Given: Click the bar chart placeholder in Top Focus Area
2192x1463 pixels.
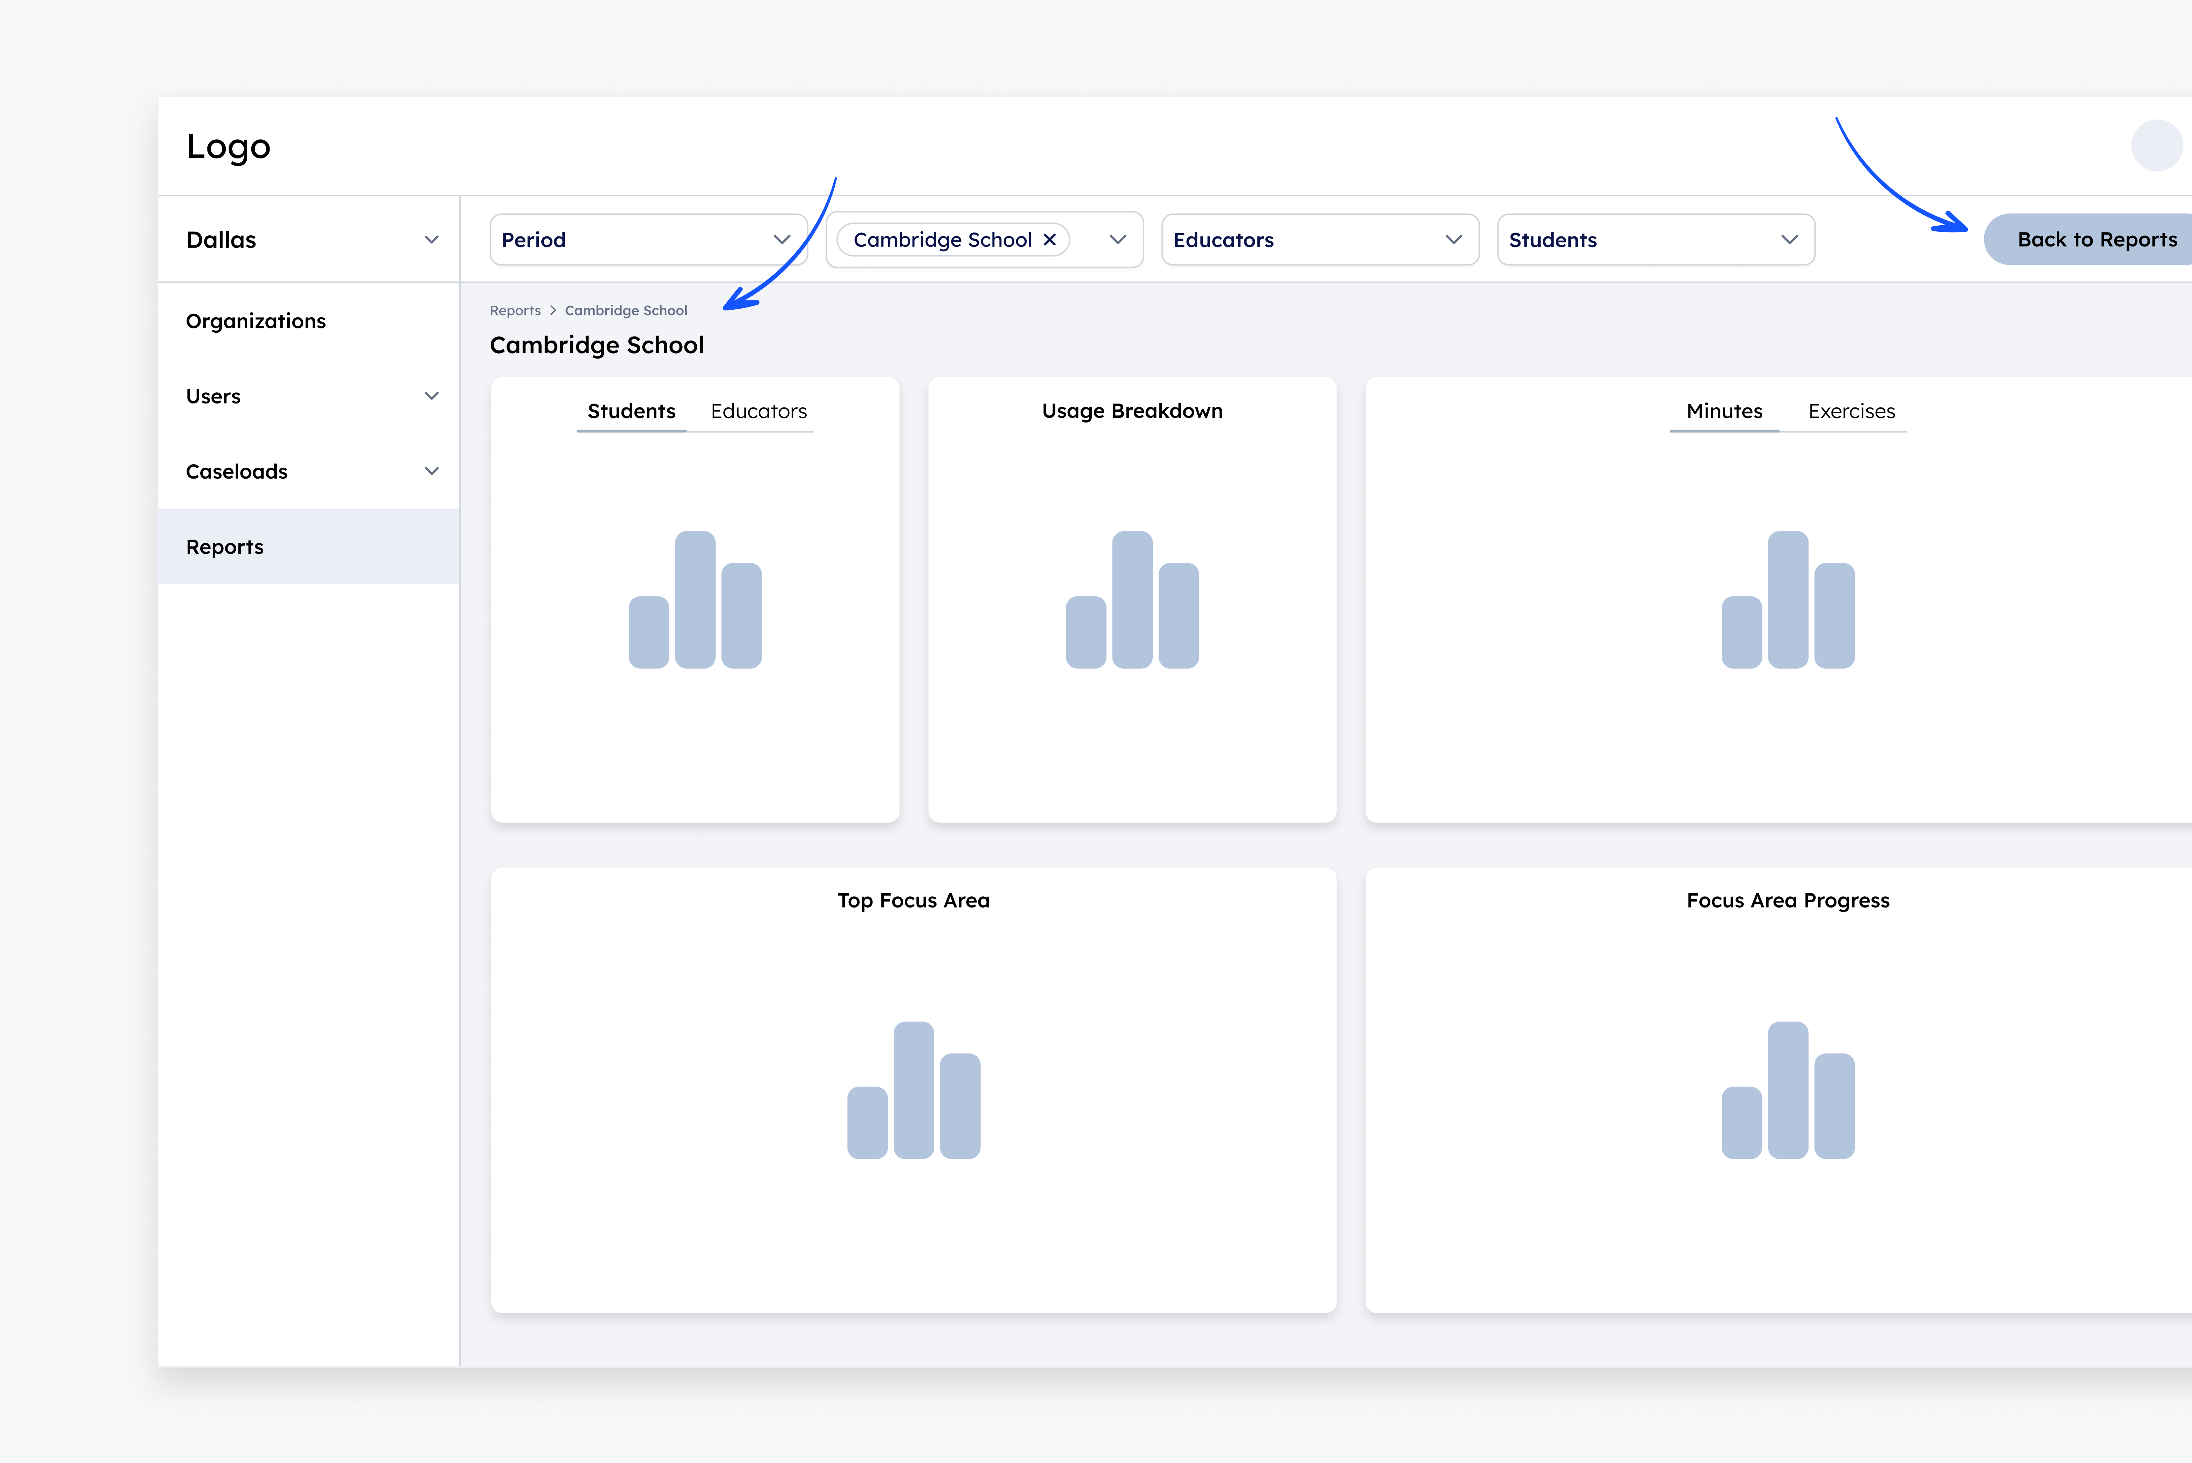Looking at the screenshot, I should (x=914, y=1090).
